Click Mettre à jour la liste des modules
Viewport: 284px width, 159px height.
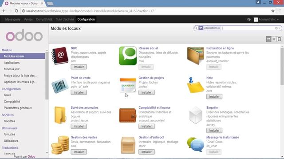click(x=20, y=76)
